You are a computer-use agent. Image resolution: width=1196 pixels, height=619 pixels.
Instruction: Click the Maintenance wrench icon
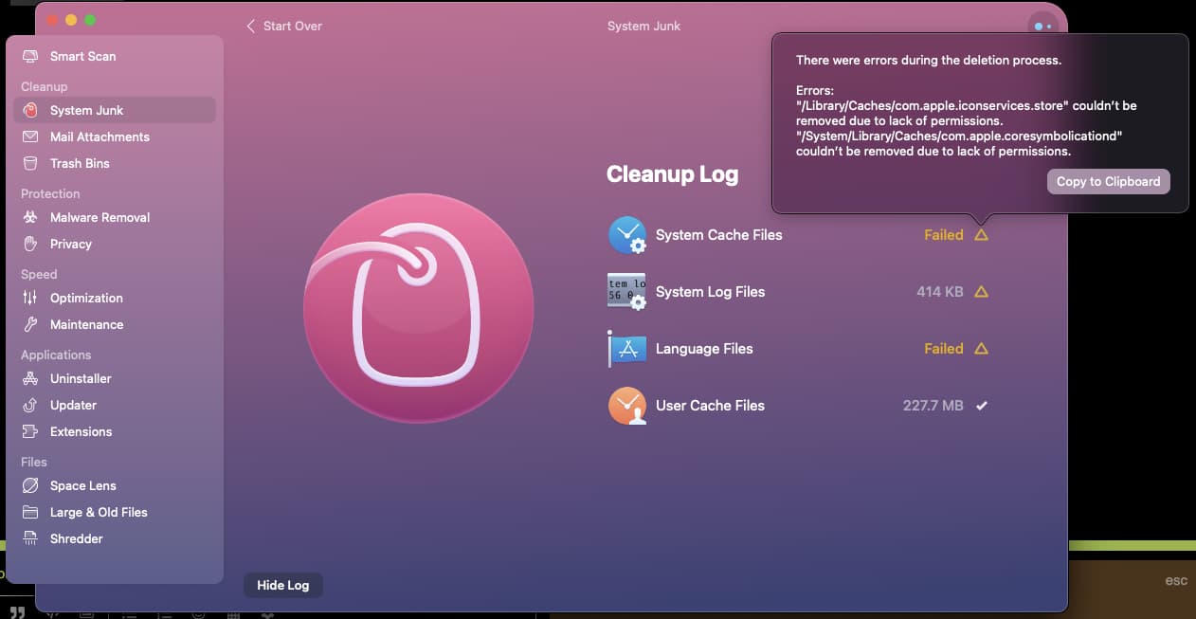click(30, 325)
